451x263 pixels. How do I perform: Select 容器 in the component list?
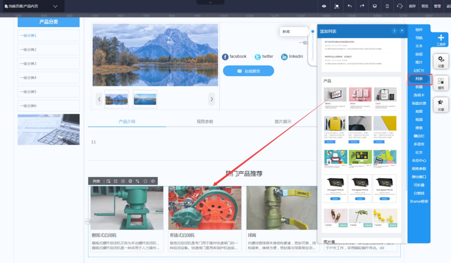click(419, 87)
